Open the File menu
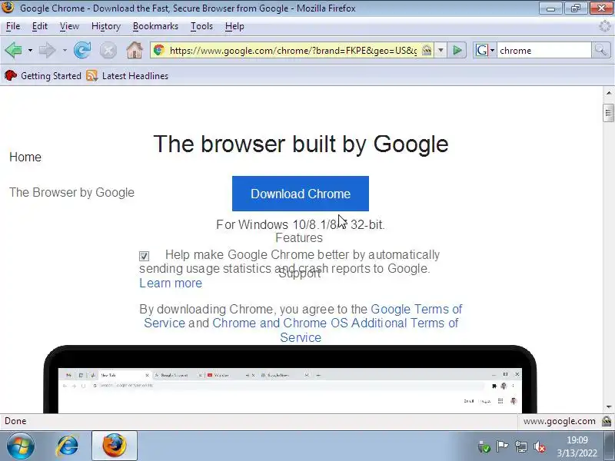This screenshot has width=615, height=461. click(x=13, y=26)
